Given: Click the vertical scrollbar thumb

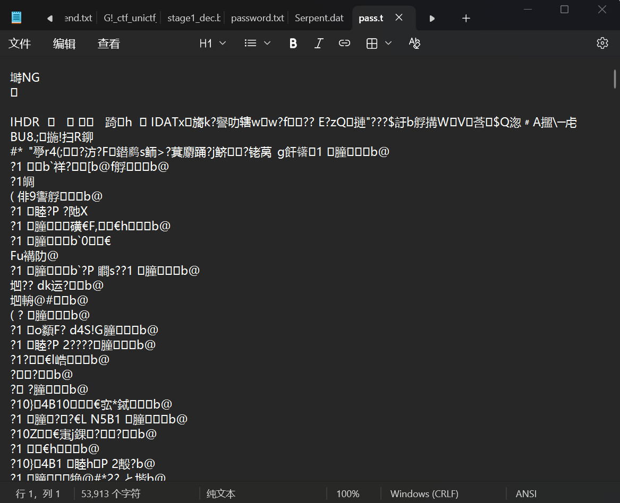Looking at the screenshot, I should 615,80.
